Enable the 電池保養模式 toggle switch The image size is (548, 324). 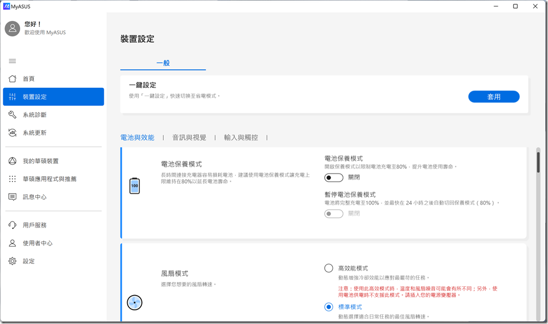tap(333, 178)
